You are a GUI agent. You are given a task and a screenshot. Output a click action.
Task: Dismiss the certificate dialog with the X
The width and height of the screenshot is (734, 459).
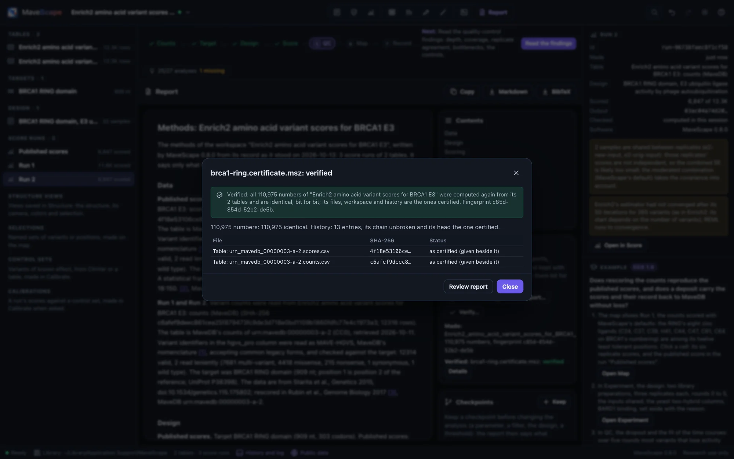pos(516,173)
